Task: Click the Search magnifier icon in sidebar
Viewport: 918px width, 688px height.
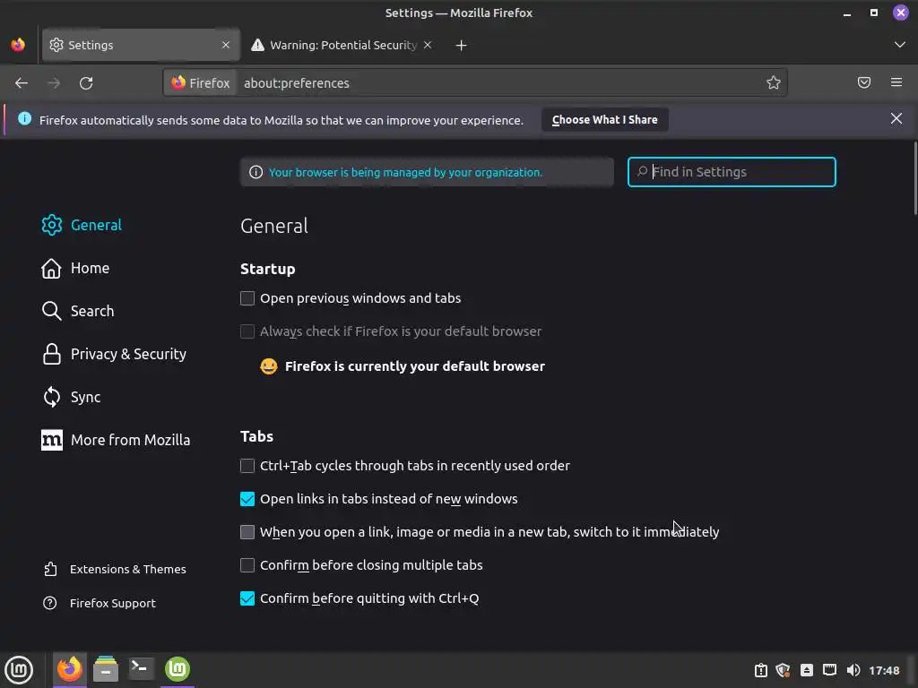Action: pos(51,311)
